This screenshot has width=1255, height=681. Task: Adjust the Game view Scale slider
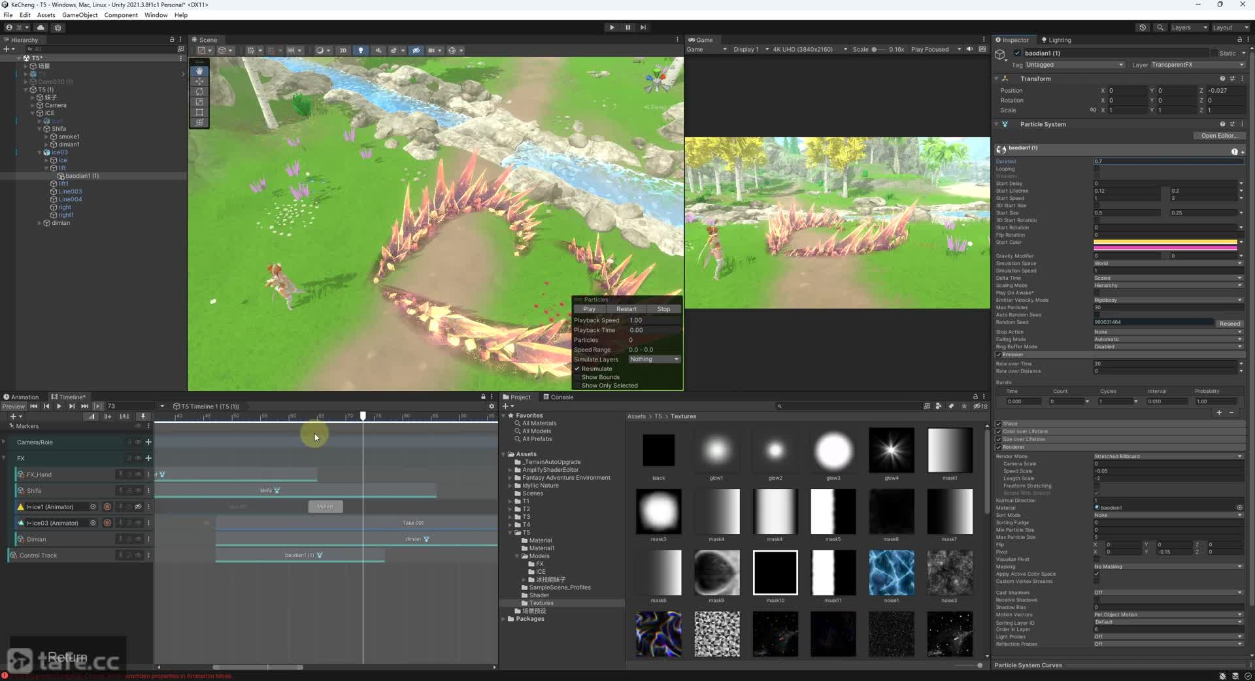(x=879, y=50)
